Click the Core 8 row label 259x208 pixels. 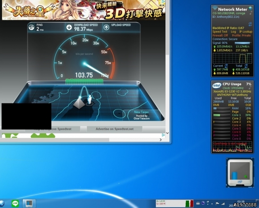[x=236, y=139]
